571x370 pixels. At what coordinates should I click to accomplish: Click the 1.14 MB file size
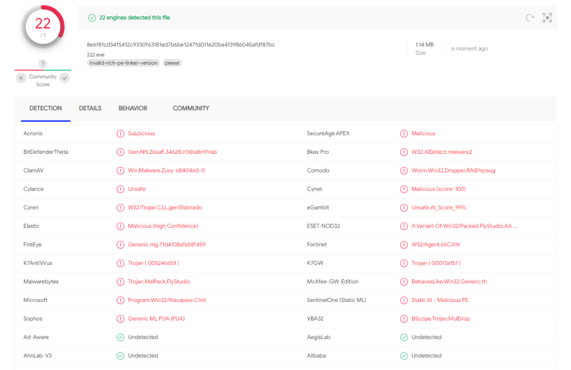click(x=424, y=45)
